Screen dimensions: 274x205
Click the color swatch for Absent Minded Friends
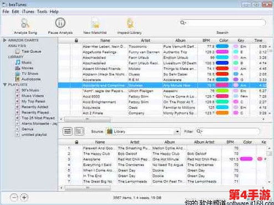pos(222,69)
